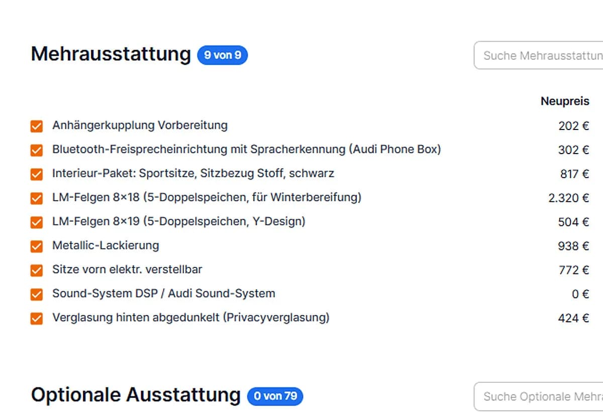Toggle Sound-System DSP checkbox
This screenshot has height=413, width=603.
(36, 295)
